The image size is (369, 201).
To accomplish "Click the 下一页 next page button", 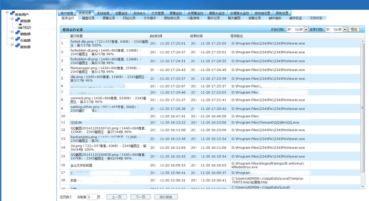I will [x=141, y=197].
